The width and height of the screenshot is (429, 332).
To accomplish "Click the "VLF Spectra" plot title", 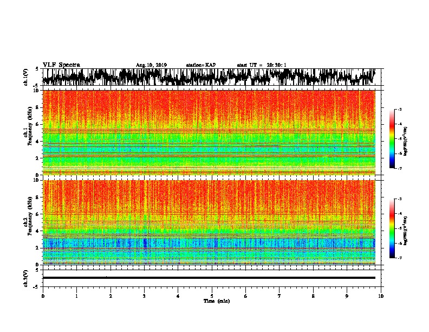I will tap(62, 65).
